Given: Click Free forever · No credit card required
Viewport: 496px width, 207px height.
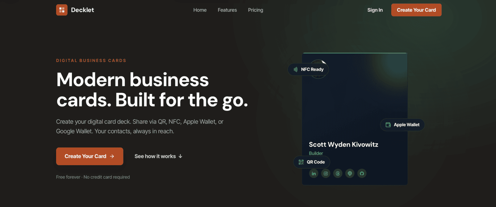Looking at the screenshot, I should point(93,177).
